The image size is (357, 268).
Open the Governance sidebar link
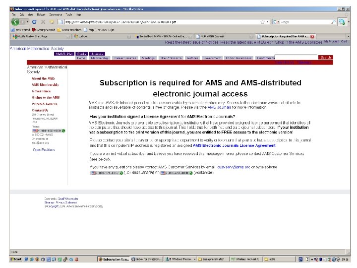(x=41, y=91)
